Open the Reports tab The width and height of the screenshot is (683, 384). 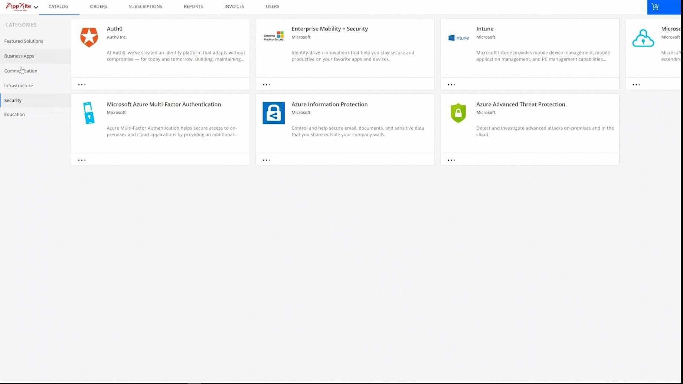click(193, 6)
